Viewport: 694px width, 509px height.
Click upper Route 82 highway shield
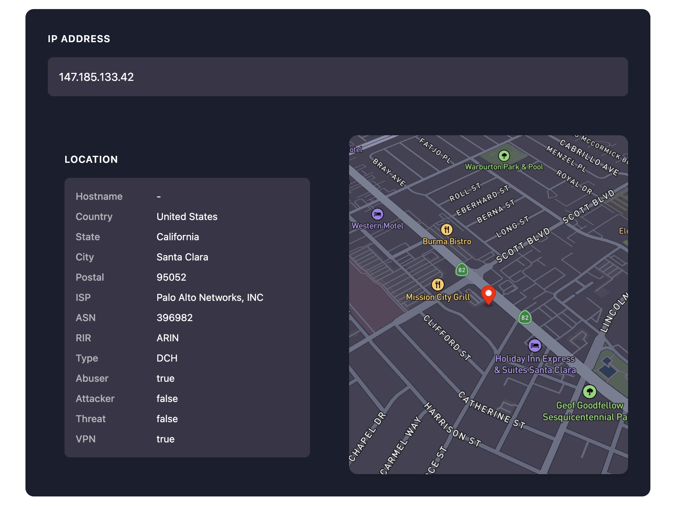pos(462,270)
